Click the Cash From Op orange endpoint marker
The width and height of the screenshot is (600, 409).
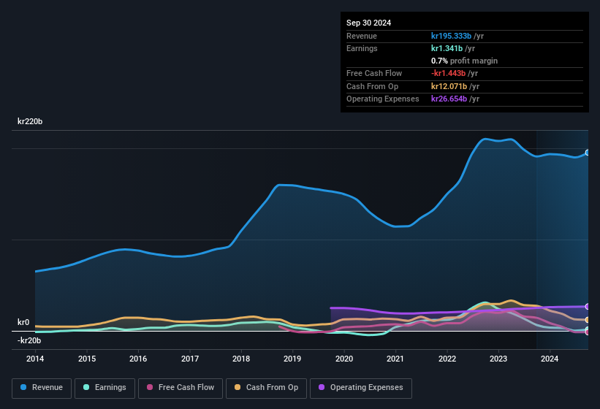pos(588,320)
